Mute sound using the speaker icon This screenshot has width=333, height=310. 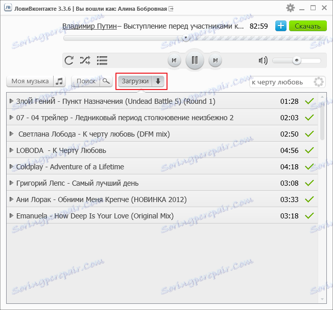(263, 61)
